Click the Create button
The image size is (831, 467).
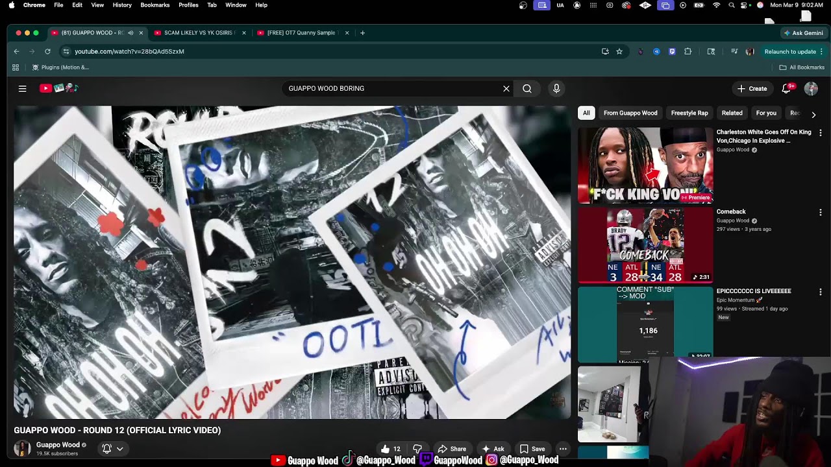(x=752, y=89)
